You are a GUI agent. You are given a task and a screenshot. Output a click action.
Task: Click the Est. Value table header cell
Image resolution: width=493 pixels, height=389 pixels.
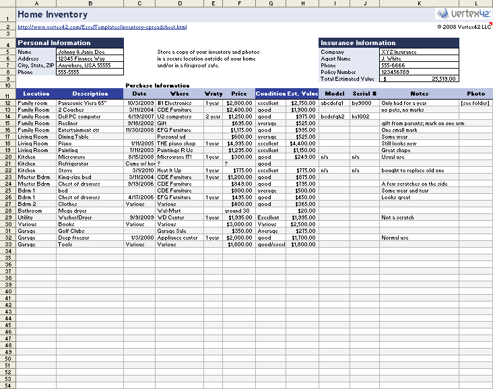(302, 94)
